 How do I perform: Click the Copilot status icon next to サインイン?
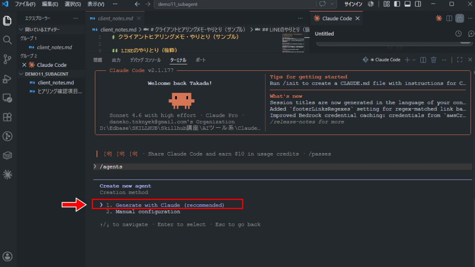coord(370,4)
